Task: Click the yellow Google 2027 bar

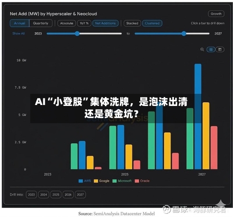Action: click(x=206, y=136)
